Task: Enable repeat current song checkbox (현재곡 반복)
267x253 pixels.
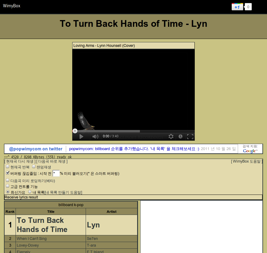Action: pyautogui.click(x=8, y=167)
